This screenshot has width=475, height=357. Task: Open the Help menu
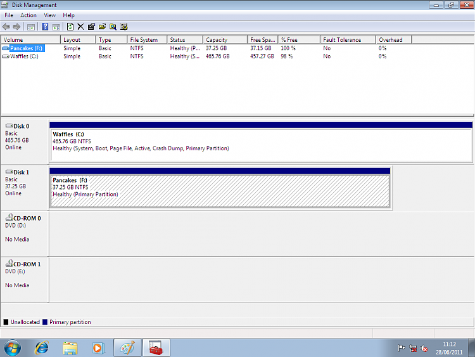pos(69,15)
